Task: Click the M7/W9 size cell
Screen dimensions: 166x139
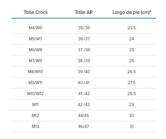Action: coord(36,61)
